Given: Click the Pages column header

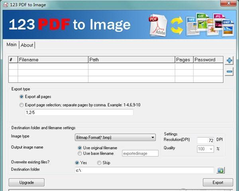Looking at the screenshot, I should [x=184, y=60].
